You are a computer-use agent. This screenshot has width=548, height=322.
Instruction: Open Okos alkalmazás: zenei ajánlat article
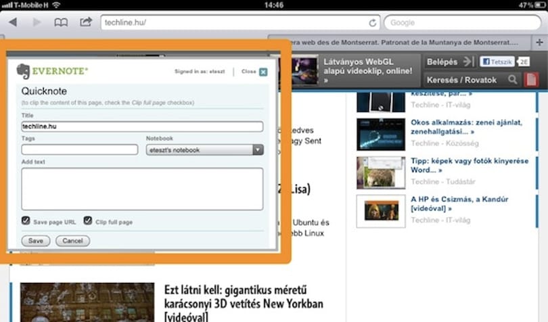(466, 127)
